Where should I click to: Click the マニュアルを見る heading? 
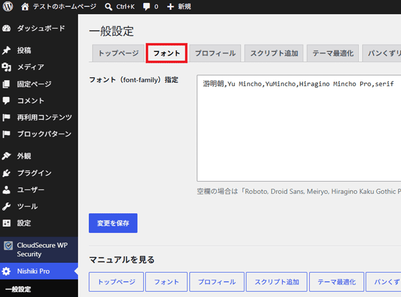[x=122, y=260]
